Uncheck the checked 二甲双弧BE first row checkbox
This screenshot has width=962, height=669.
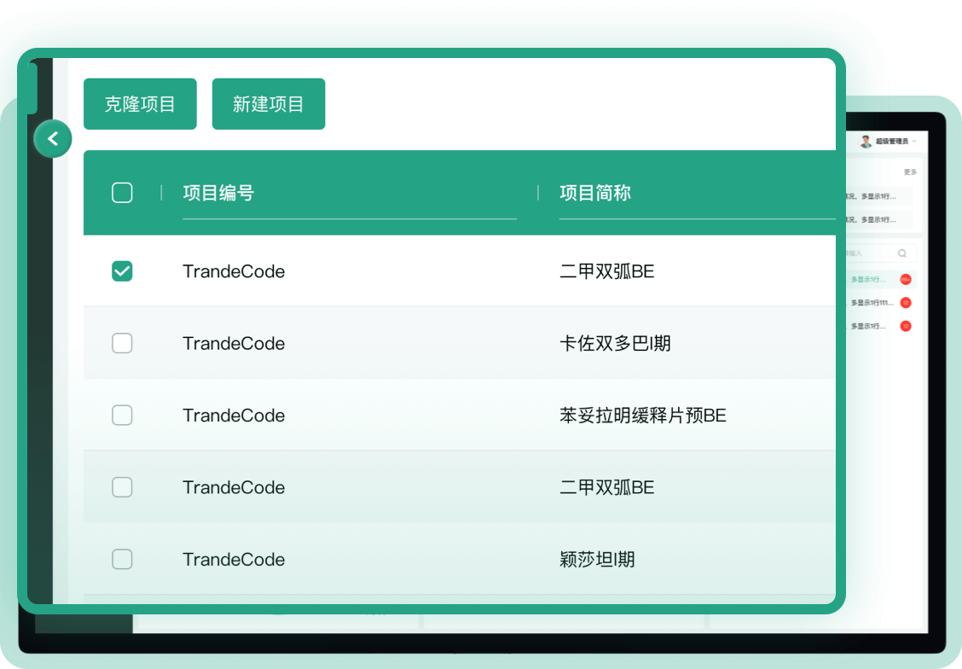pos(122,271)
